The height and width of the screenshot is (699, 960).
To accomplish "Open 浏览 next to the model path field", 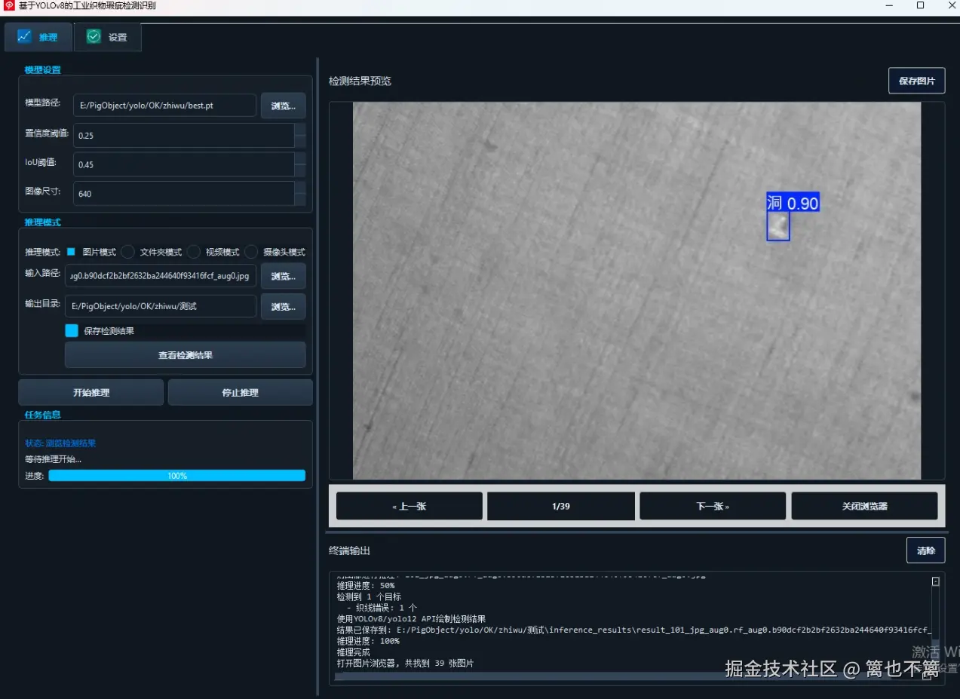I will [x=283, y=105].
